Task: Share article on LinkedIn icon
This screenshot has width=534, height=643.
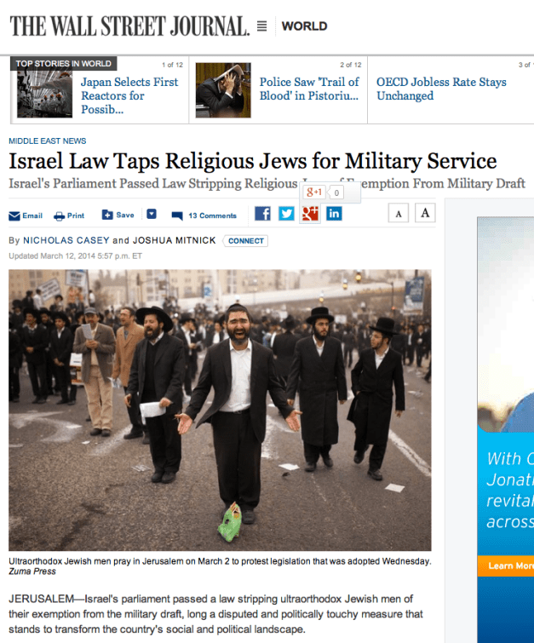Action: [334, 214]
